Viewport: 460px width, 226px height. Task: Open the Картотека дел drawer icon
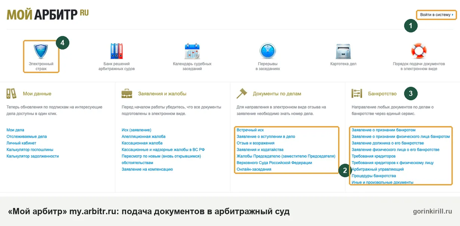tap(343, 51)
